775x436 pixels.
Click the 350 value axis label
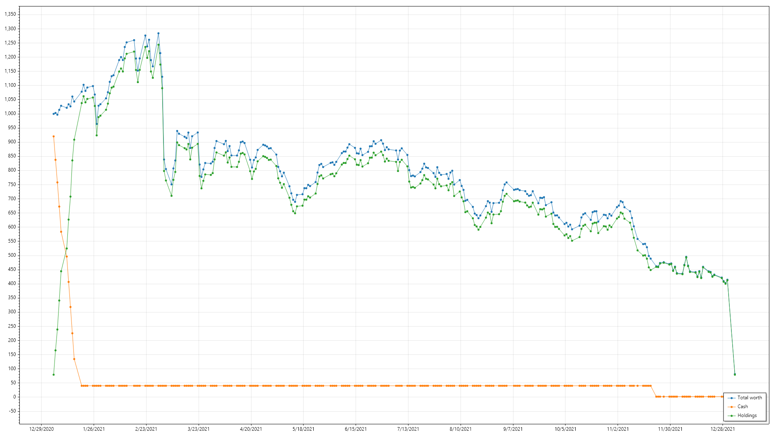click(12, 298)
